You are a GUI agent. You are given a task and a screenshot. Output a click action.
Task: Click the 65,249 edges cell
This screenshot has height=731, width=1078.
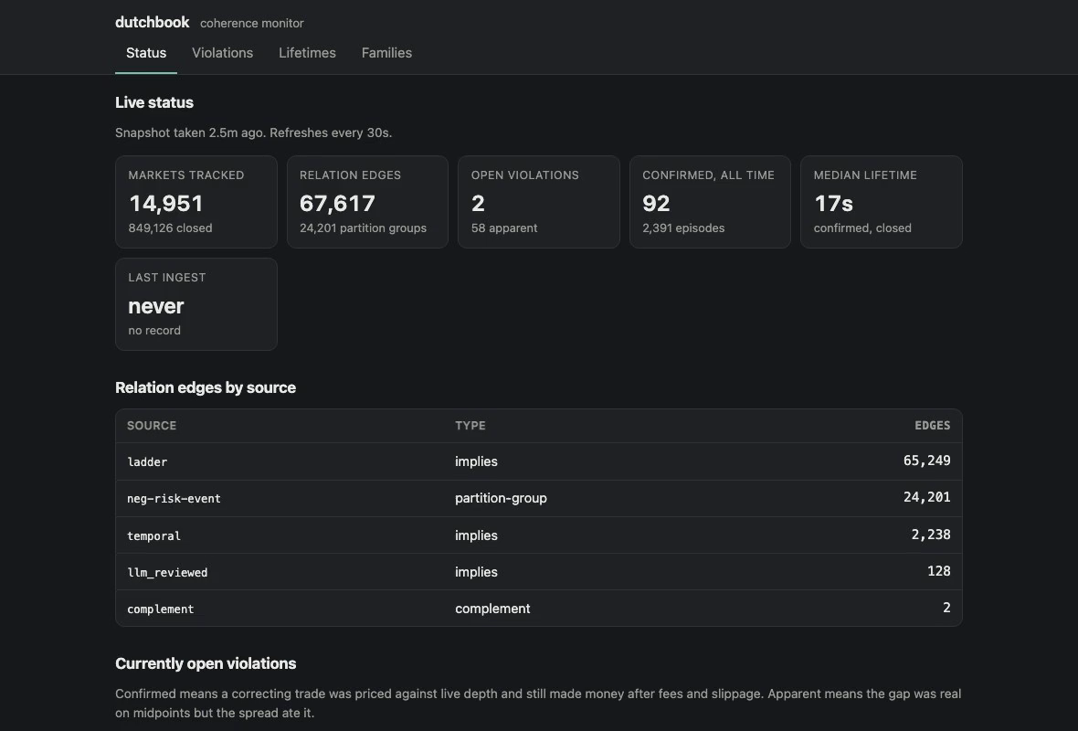(x=926, y=461)
